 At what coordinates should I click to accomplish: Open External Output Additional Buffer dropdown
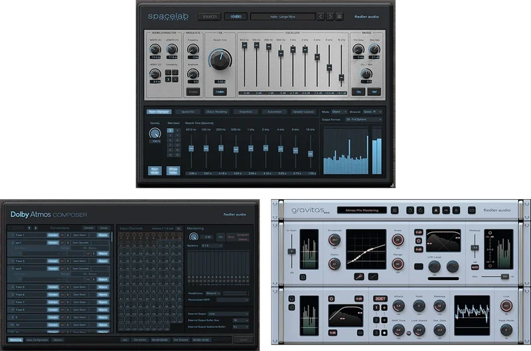pos(240,326)
